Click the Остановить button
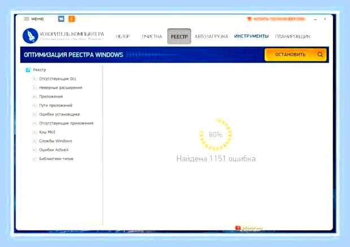The height and width of the screenshot is (247, 350). 295,55
